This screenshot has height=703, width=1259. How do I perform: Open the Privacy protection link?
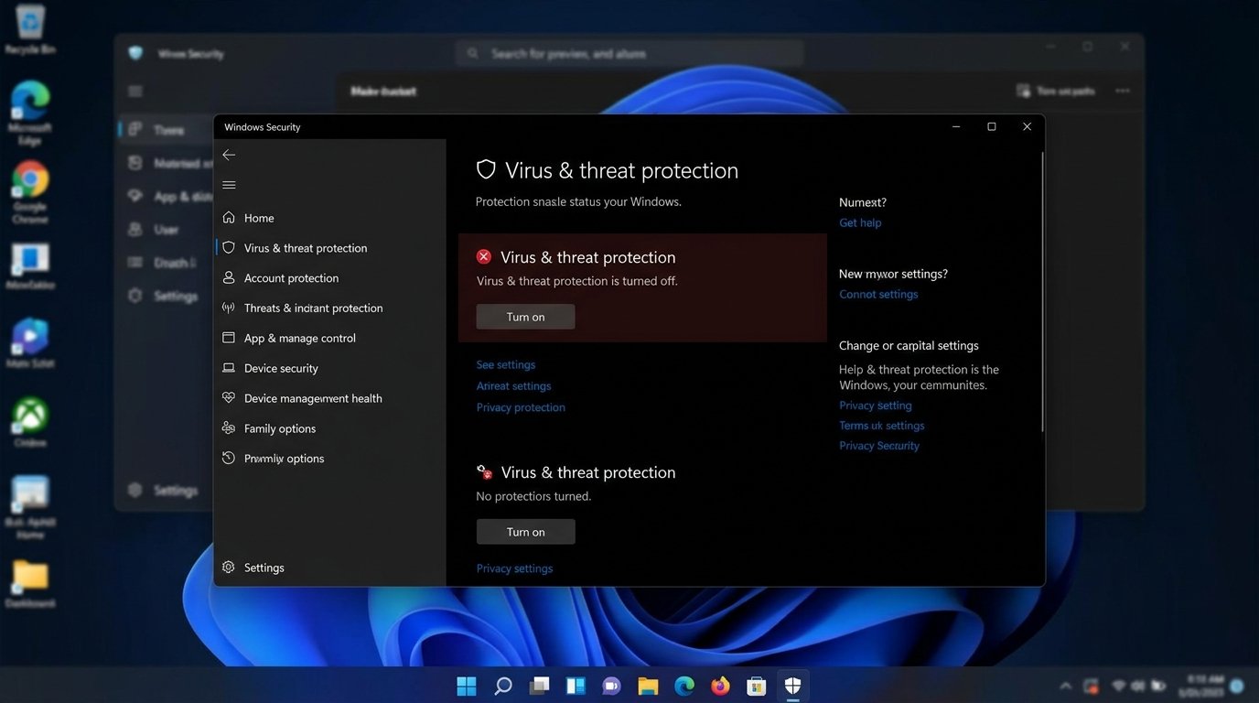[521, 407]
